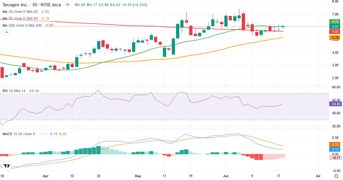Click the Jul date axis label
Screen dimensions: 343x180
318,176
